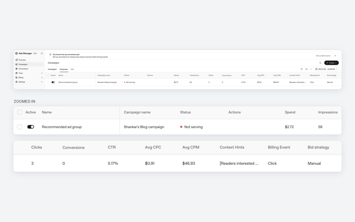Expand the Settings chevron in sidebar
The height and width of the screenshot is (222, 355).
pyautogui.click(x=42, y=82)
